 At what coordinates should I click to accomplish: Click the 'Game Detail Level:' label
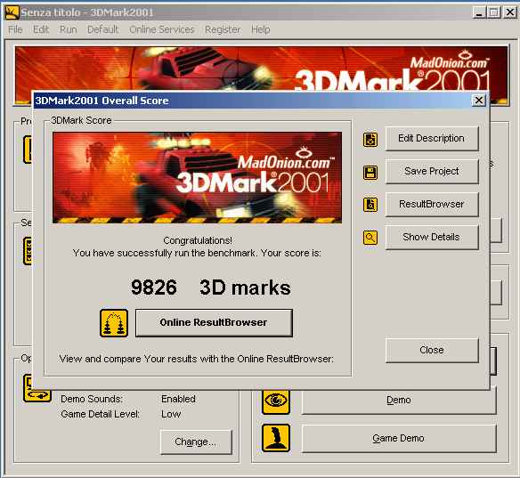coord(100,414)
